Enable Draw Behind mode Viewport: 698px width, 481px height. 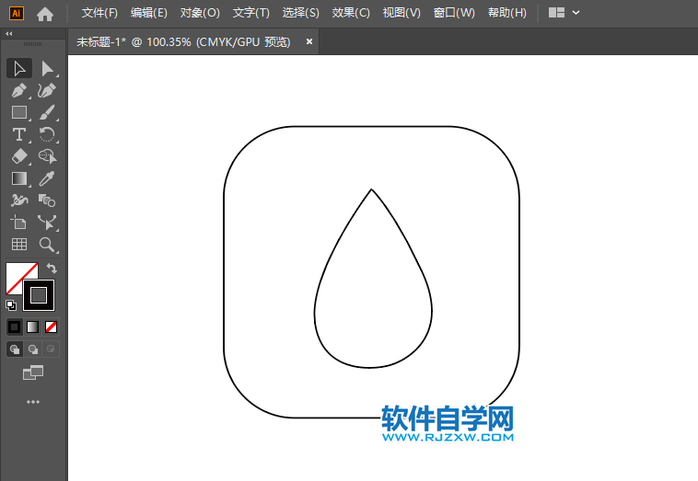32,349
